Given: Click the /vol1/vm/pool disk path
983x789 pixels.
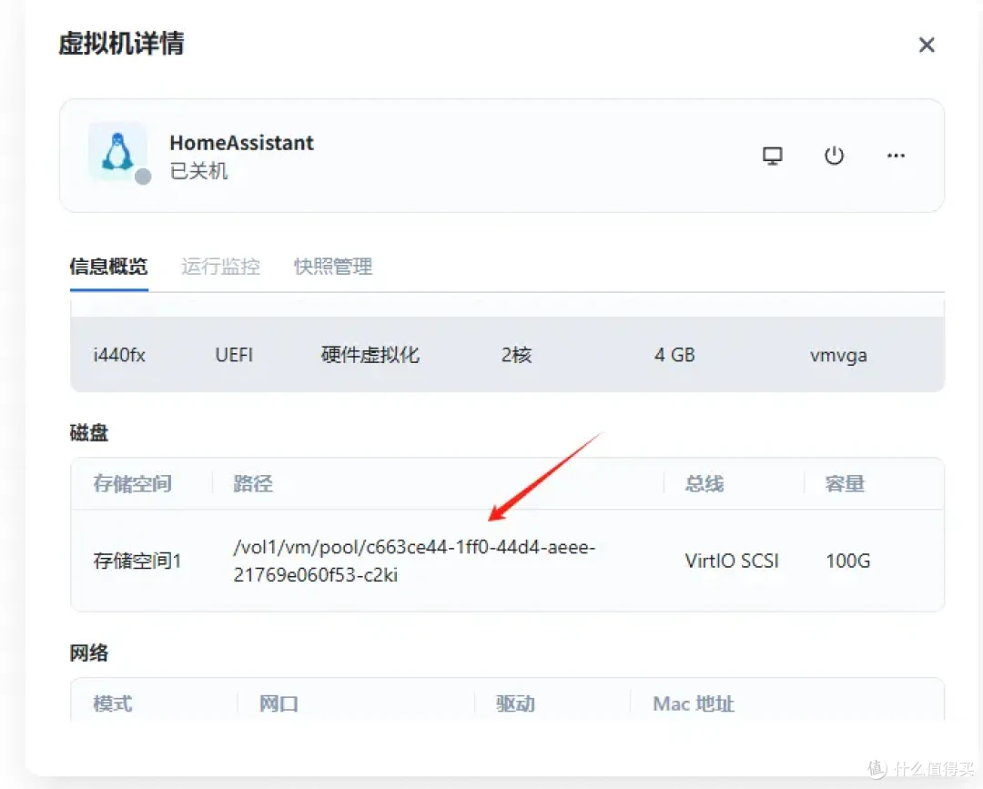Looking at the screenshot, I should pyautogui.click(x=414, y=561).
